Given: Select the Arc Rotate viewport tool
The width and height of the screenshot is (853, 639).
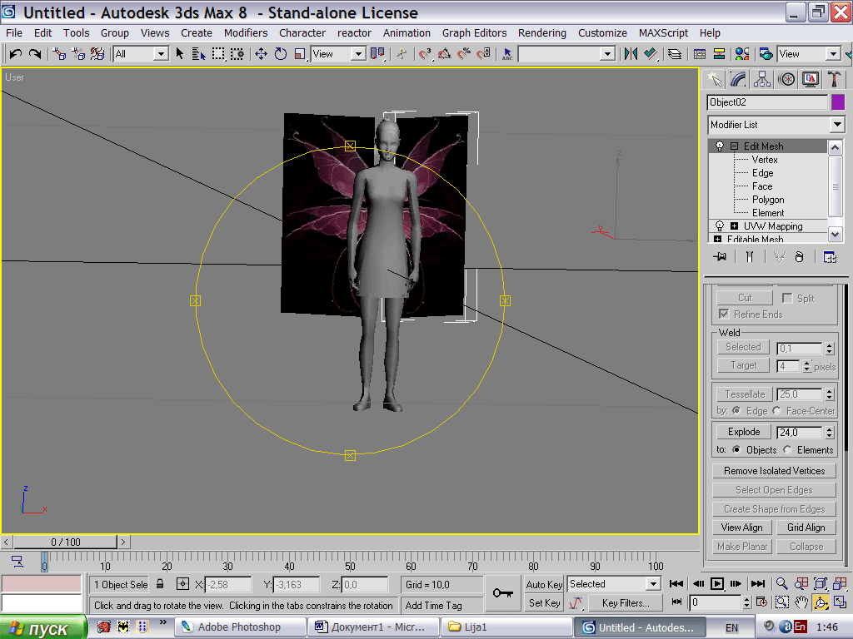Looking at the screenshot, I should [x=821, y=602].
